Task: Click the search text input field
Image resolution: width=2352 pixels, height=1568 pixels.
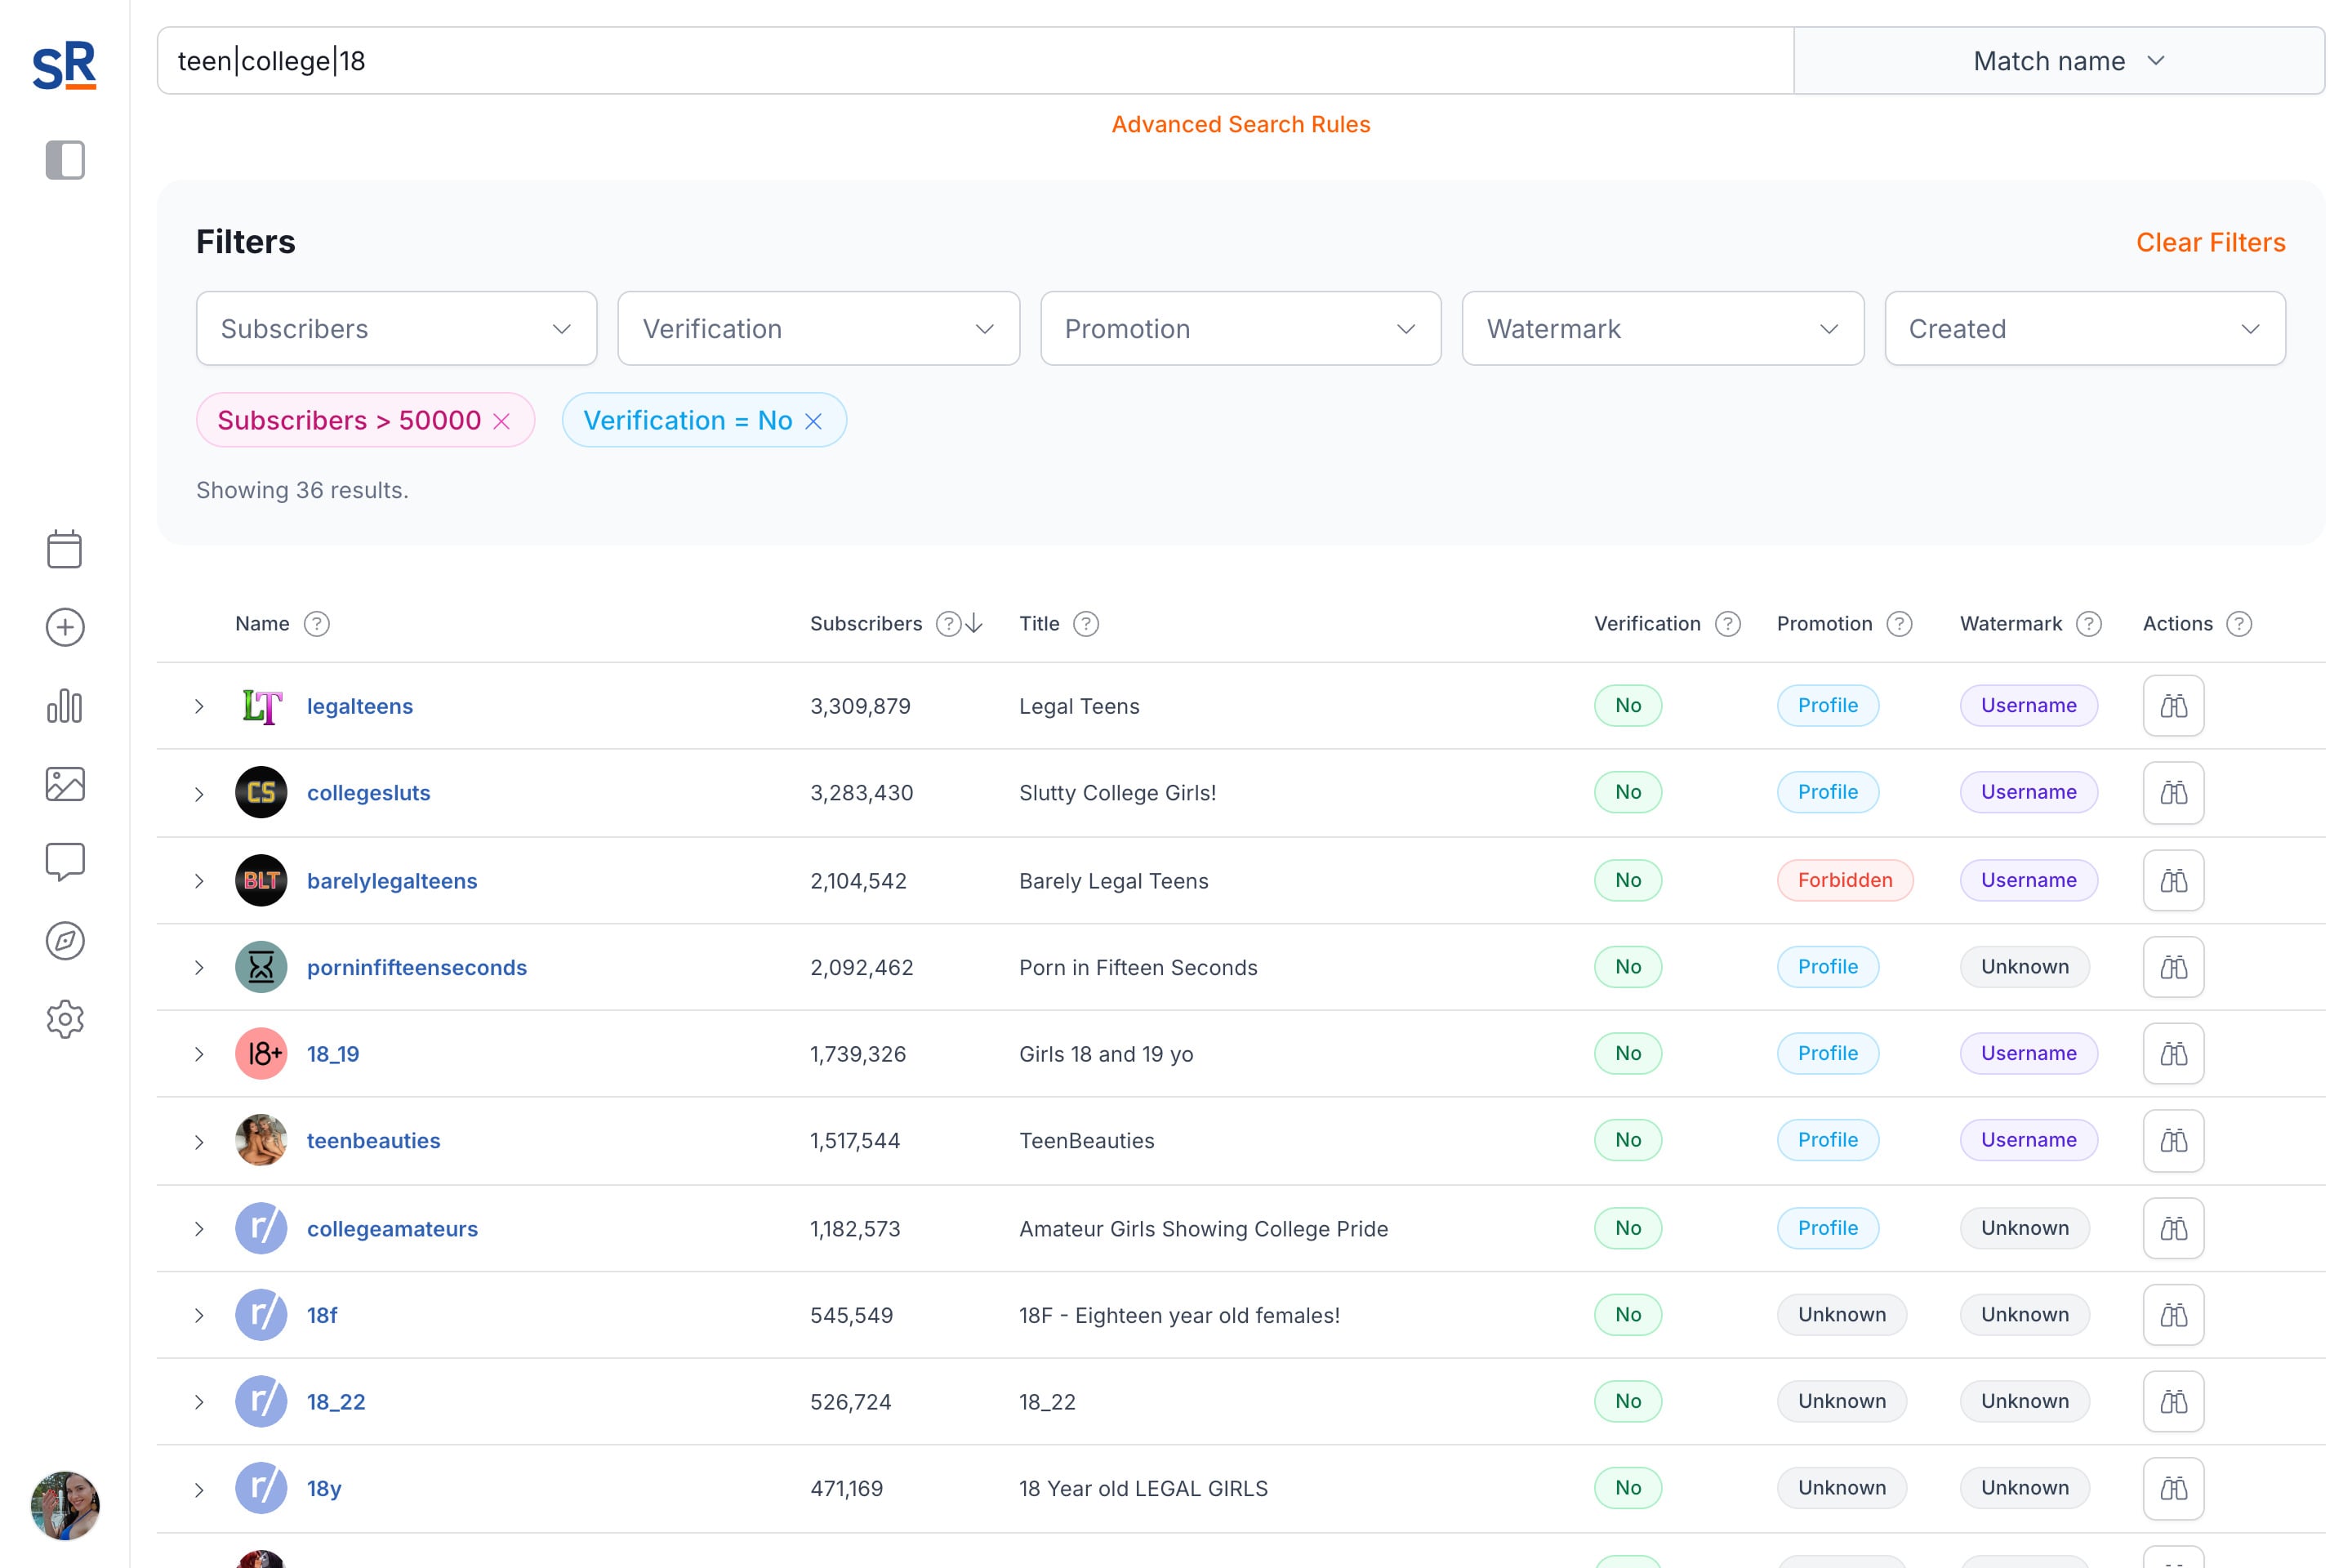Action: pos(975,61)
